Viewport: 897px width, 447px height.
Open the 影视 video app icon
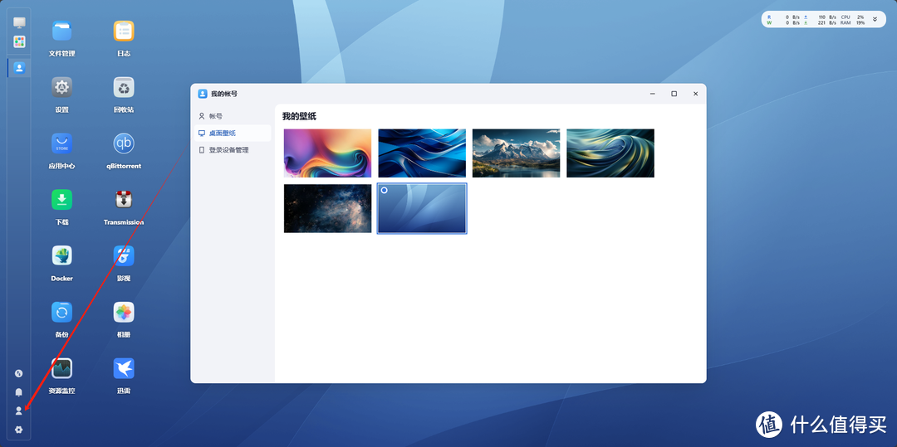(x=124, y=255)
